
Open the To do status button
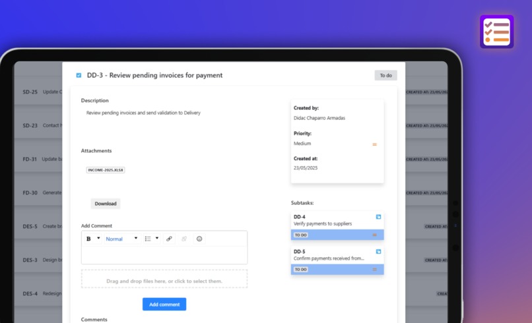click(385, 75)
